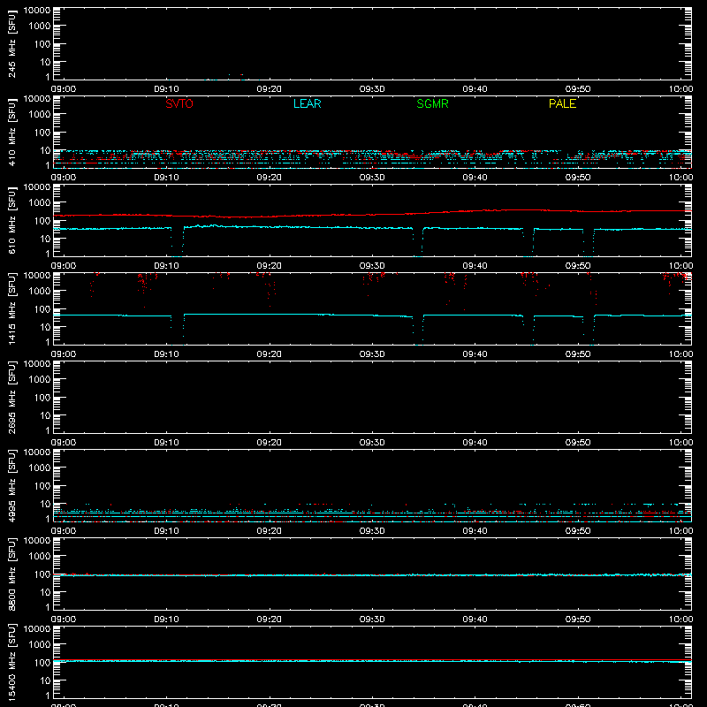Click the 1000 y-tick on 410 MHz panel
The image size is (707, 707).
click(40, 115)
